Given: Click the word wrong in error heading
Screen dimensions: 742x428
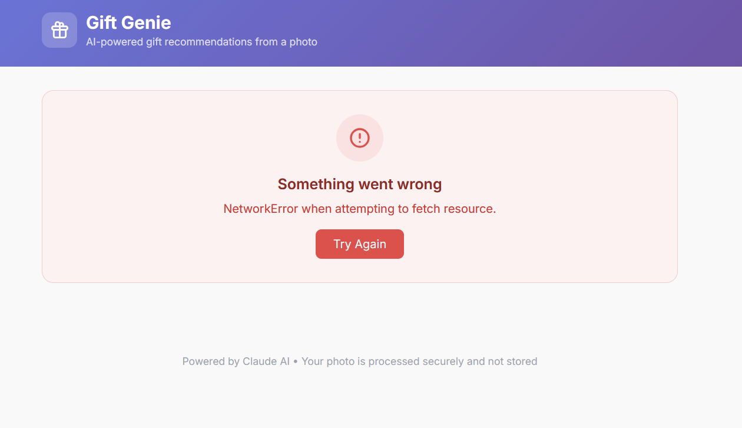Looking at the screenshot, I should pyautogui.click(x=419, y=185).
